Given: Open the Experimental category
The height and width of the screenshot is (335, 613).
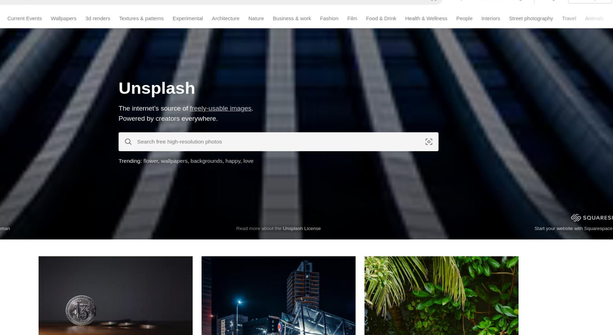Looking at the screenshot, I should tap(188, 18).
